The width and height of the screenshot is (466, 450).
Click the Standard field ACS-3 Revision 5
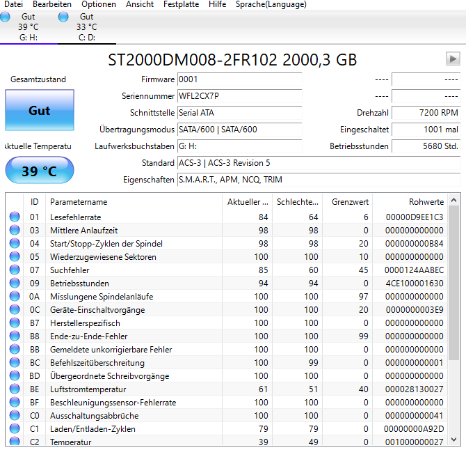(x=319, y=163)
